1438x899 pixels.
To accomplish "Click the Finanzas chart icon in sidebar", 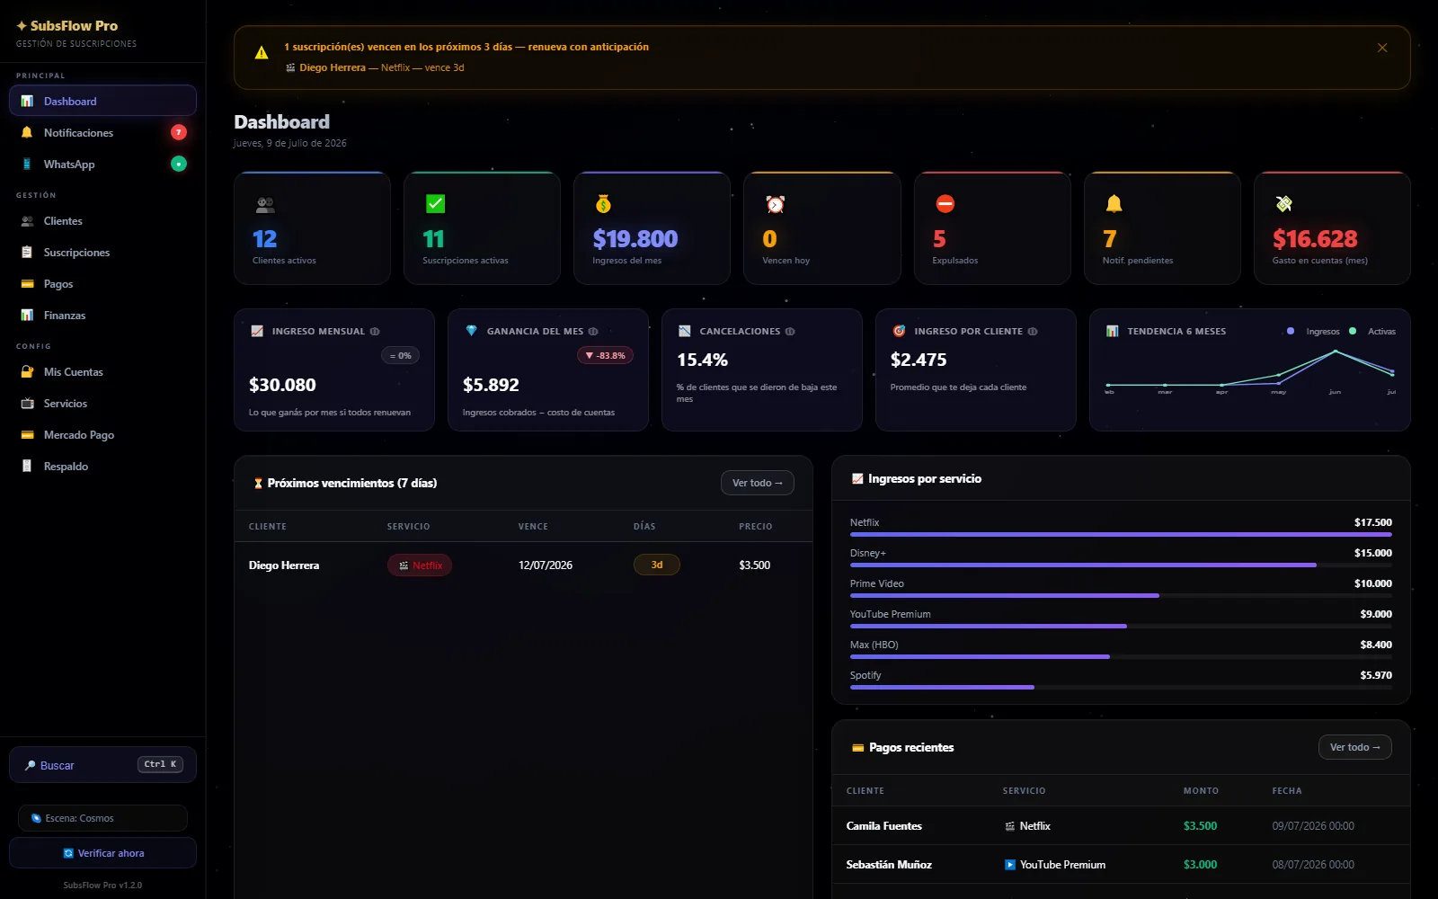I will coord(27,315).
